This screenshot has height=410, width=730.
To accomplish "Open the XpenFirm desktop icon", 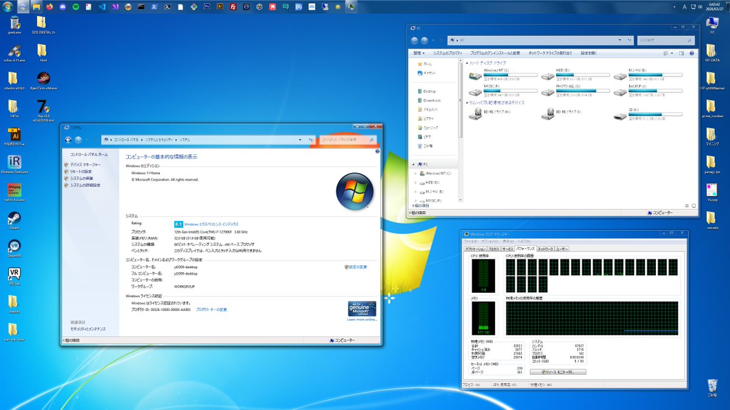I will coord(43,81).
